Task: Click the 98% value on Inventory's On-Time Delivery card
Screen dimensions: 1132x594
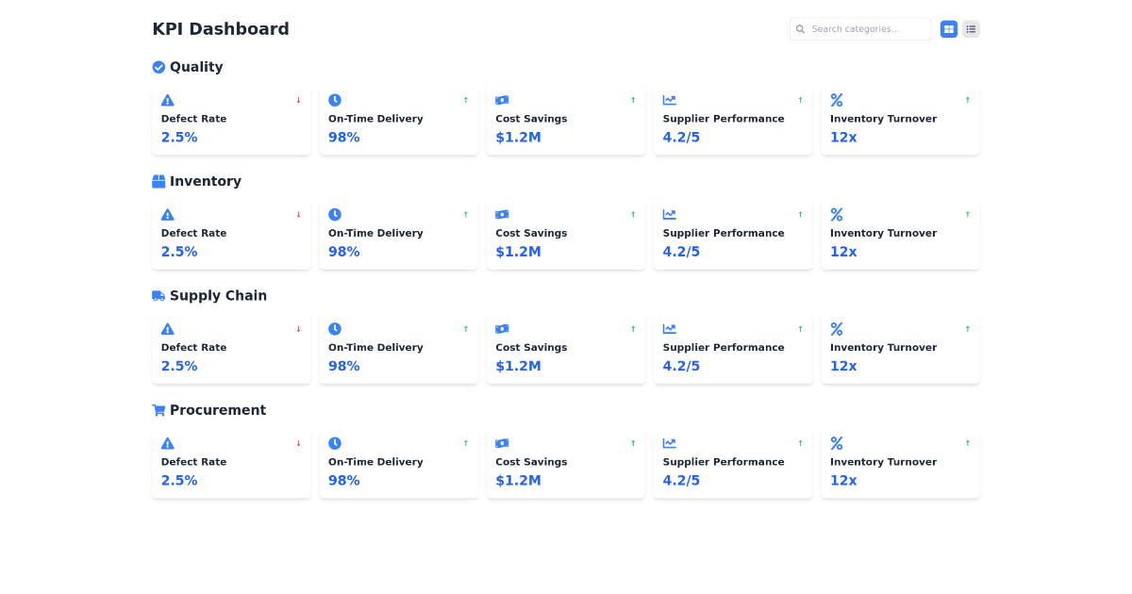Action: 343,251
